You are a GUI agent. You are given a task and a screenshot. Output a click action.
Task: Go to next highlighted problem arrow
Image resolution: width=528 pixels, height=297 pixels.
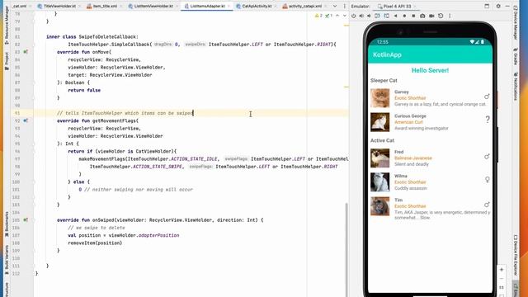(x=345, y=16)
